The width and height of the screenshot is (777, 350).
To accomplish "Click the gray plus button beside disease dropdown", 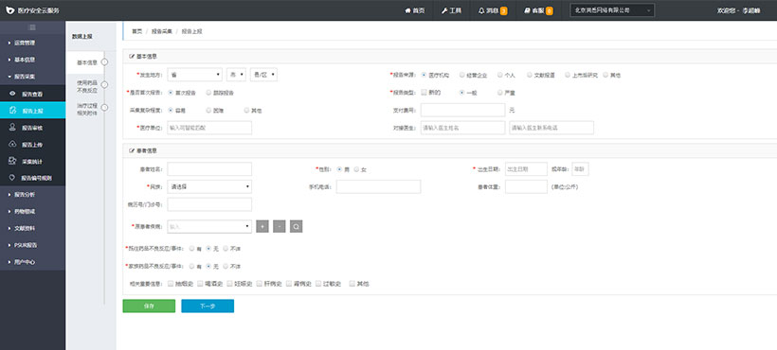I will coord(262,226).
